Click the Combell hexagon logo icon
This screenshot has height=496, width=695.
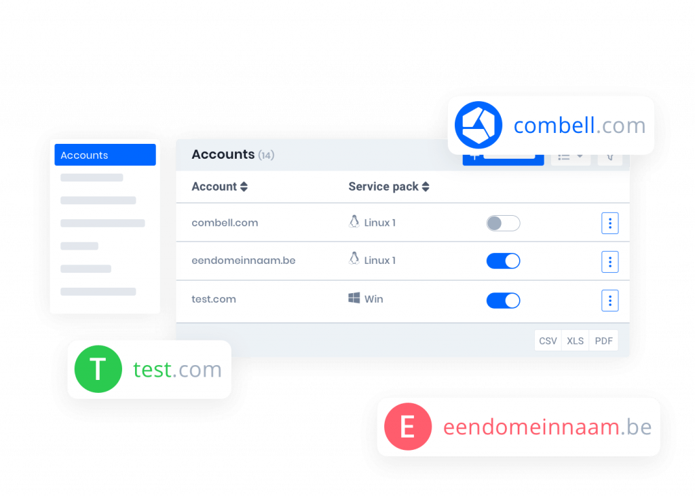478,125
